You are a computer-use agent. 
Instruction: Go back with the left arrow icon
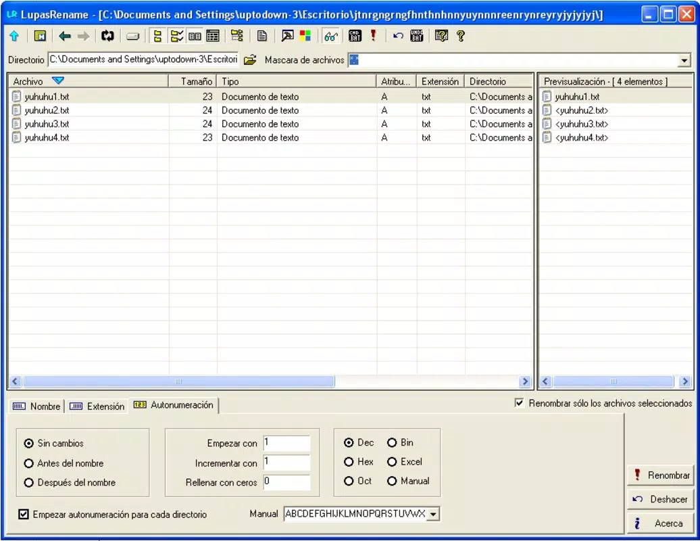65,37
